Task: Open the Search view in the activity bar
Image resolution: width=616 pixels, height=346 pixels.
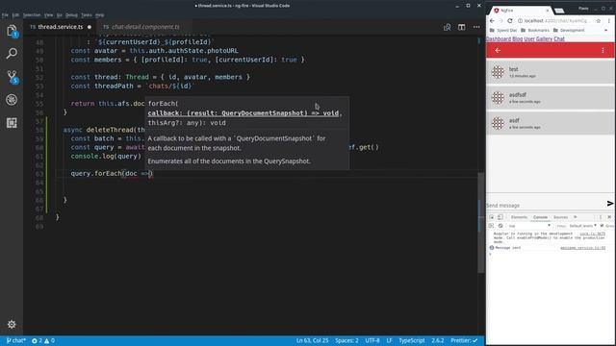Action: coord(12,53)
